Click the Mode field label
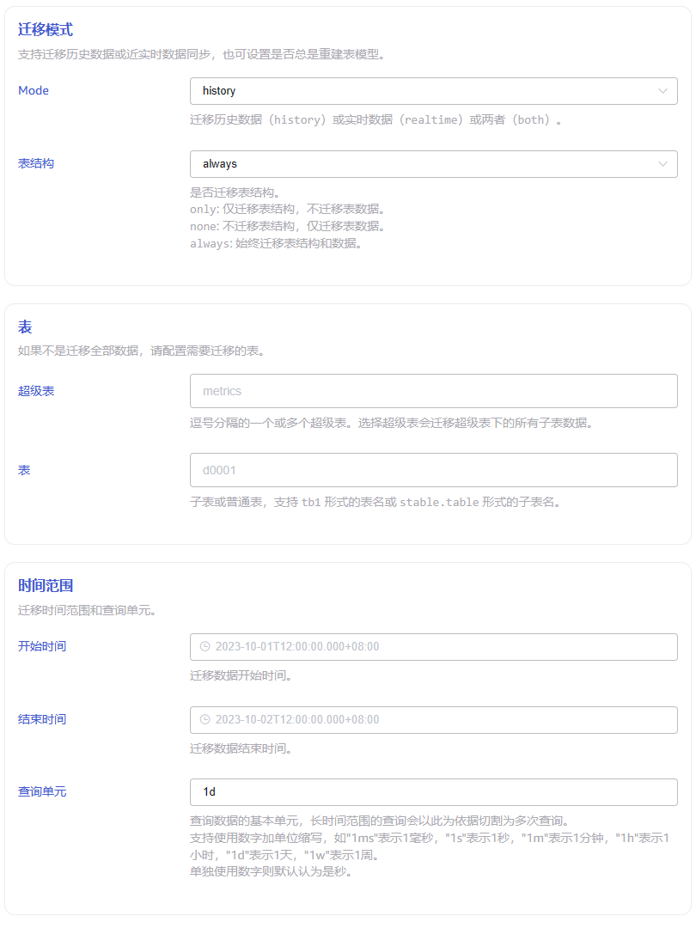 (34, 91)
